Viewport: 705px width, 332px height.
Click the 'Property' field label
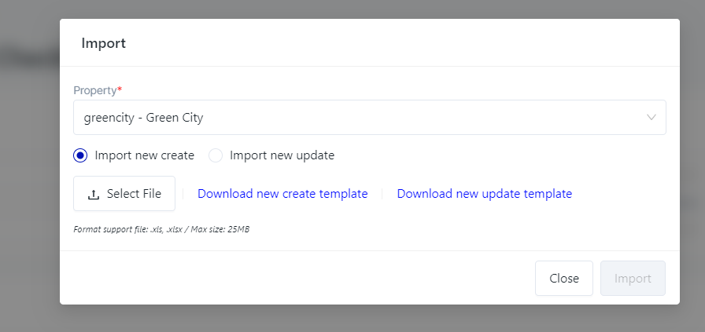click(x=94, y=90)
